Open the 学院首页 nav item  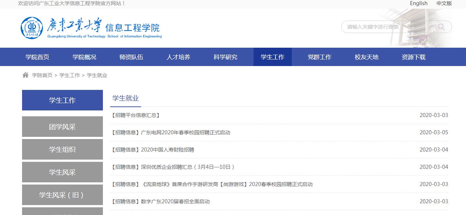(37, 57)
